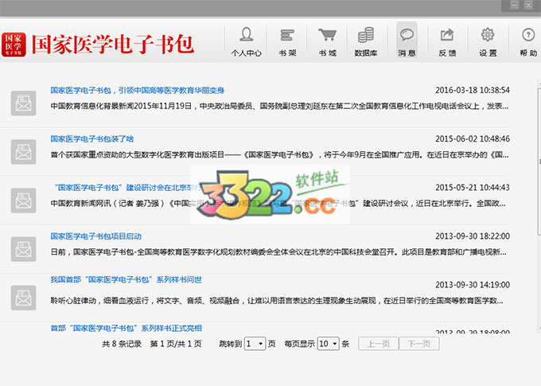Open 个人中心 personal center icon
541x386 pixels.
[x=247, y=42]
